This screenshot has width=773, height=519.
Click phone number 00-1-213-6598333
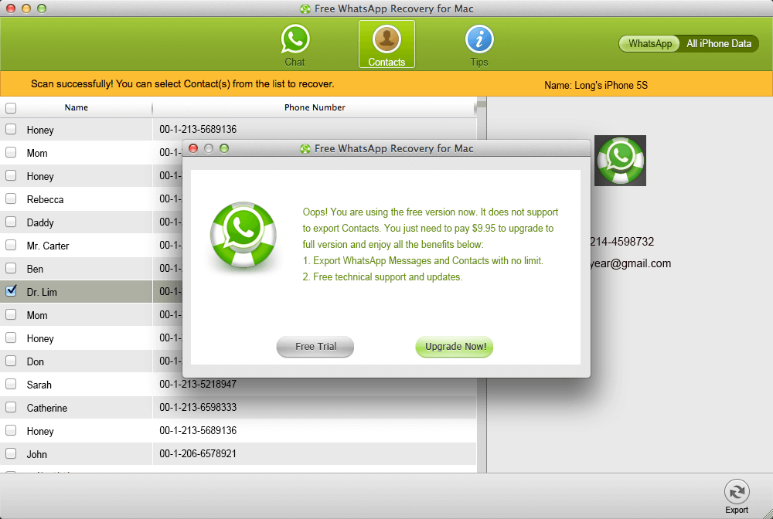(x=198, y=407)
